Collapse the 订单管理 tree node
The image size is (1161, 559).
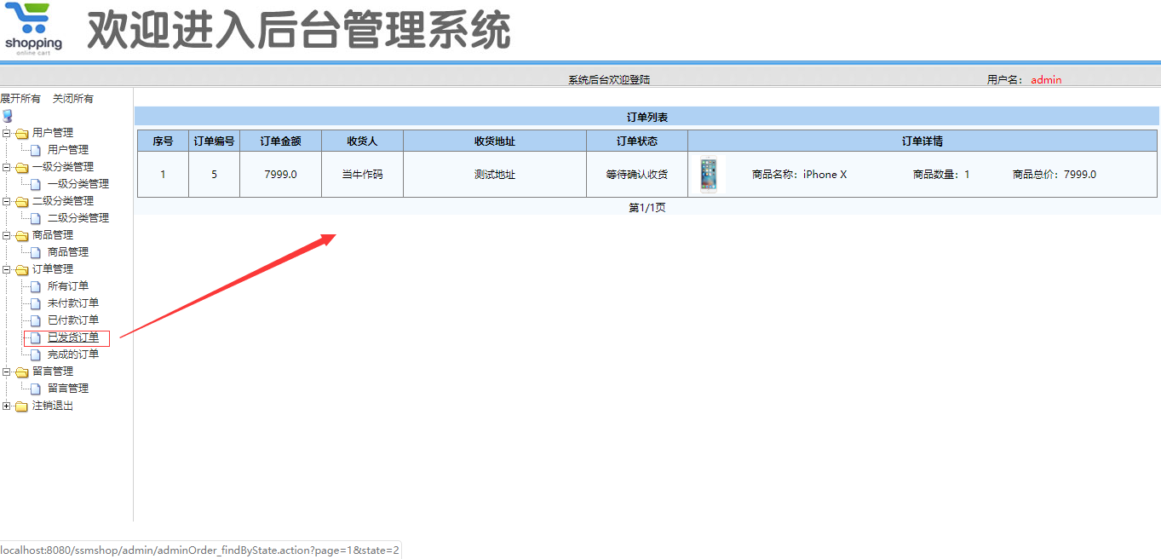point(7,269)
